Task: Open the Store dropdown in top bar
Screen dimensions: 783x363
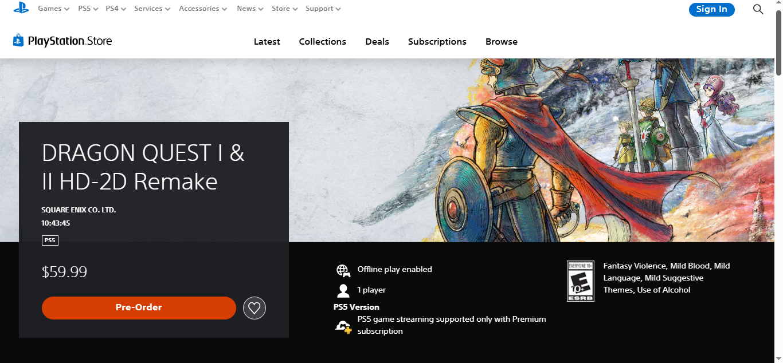Action: click(x=284, y=9)
